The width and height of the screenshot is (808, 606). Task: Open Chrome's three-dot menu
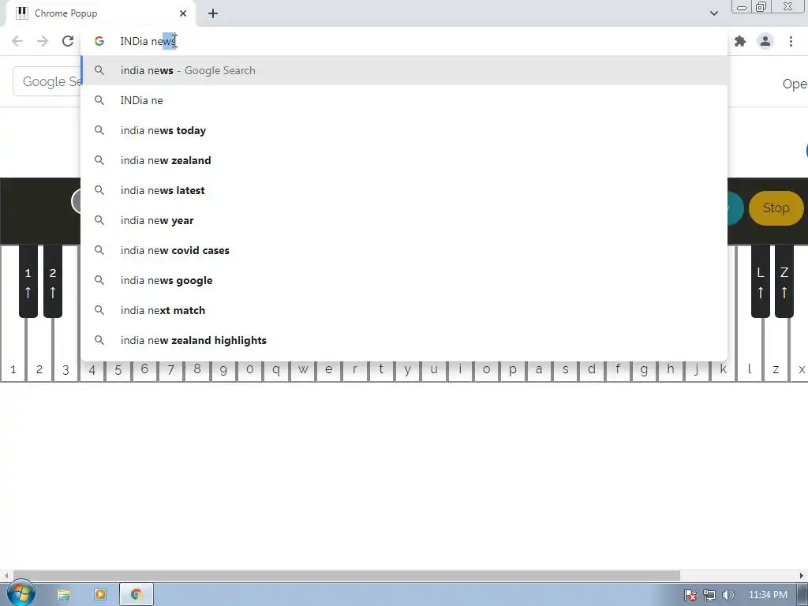coord(791,41)
